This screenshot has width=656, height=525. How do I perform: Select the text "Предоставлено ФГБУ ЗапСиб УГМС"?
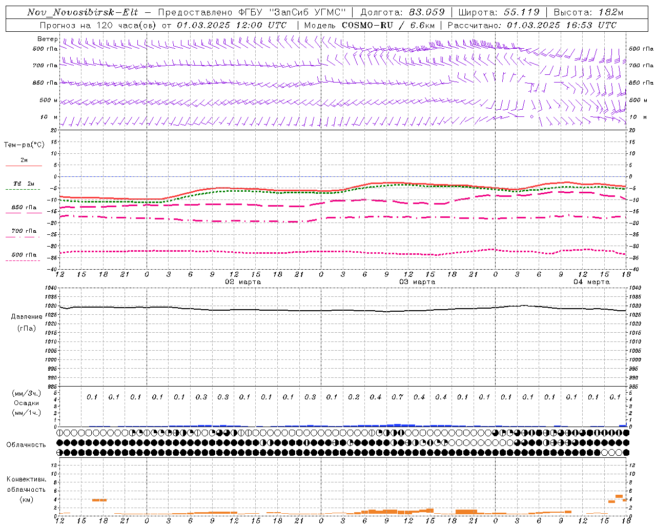[x=252, y=12]
